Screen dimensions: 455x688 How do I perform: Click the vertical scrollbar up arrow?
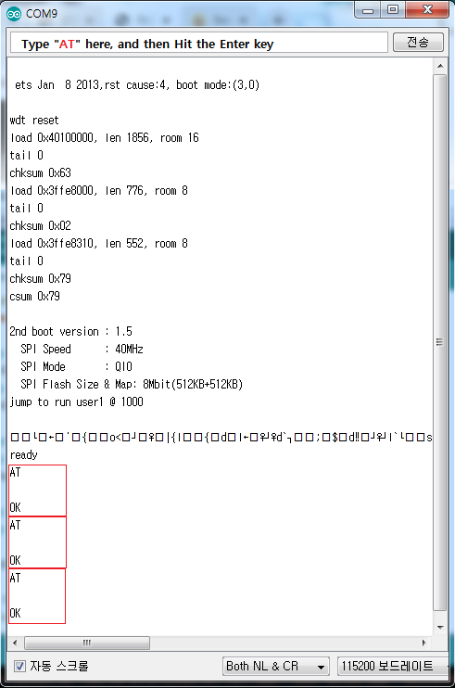point(440,66)
